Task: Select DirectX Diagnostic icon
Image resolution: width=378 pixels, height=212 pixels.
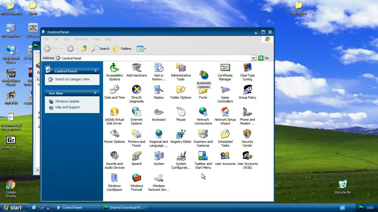Action: click(x=136, y=94)
